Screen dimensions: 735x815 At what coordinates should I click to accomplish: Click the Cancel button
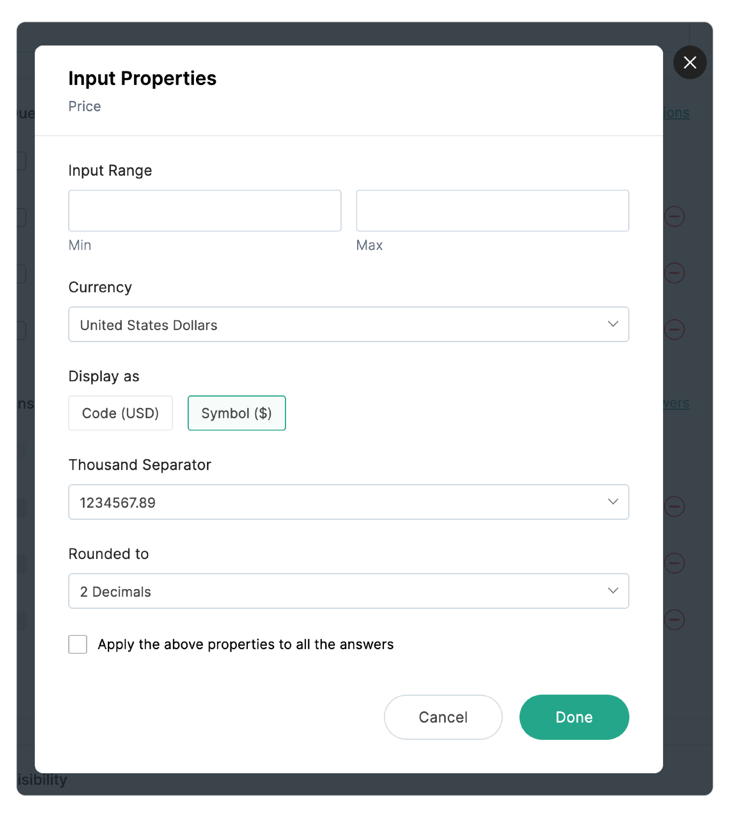pyautogui.click(x=443, y=717)
